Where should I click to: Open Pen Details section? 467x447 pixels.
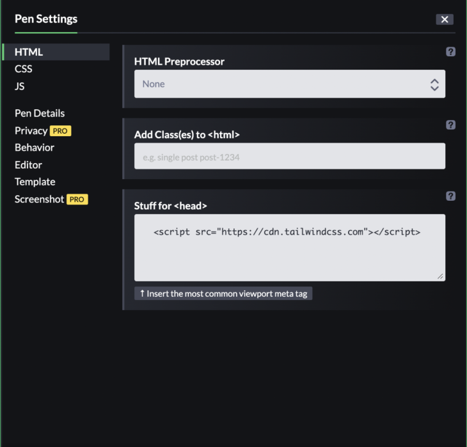tap(40, 113)
